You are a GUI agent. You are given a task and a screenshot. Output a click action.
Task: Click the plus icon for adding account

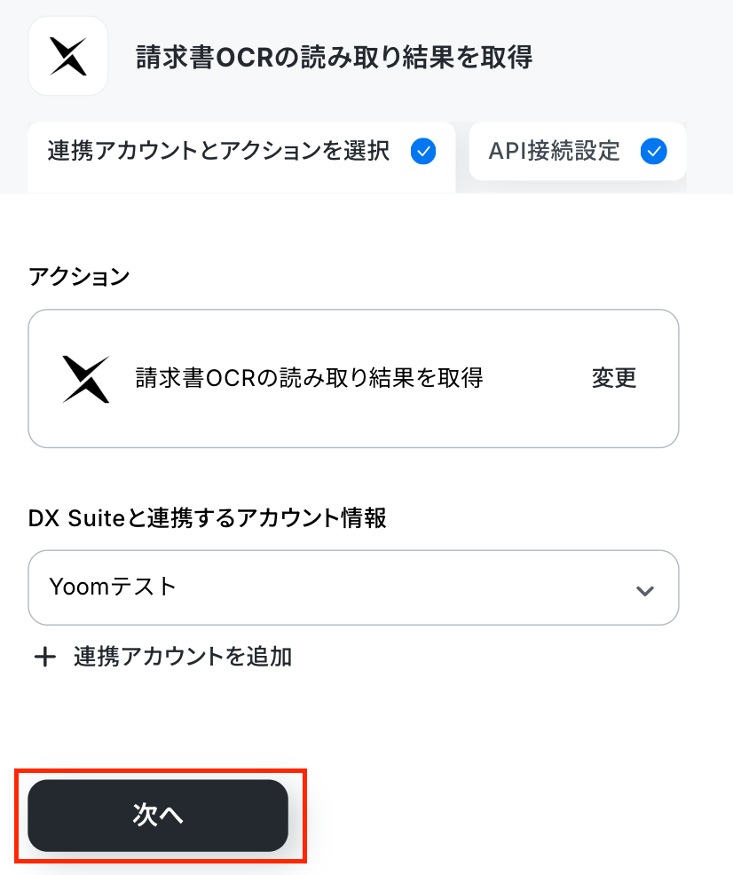click(x=45, y=657)
